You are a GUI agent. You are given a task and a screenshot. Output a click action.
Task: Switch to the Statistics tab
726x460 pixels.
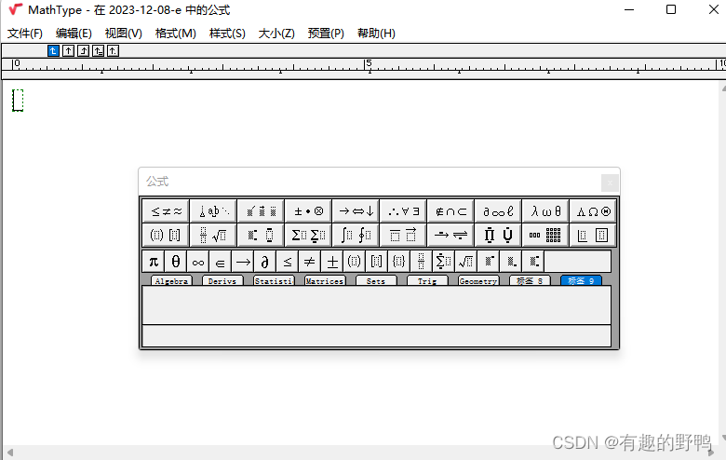[x=274, y=280]
